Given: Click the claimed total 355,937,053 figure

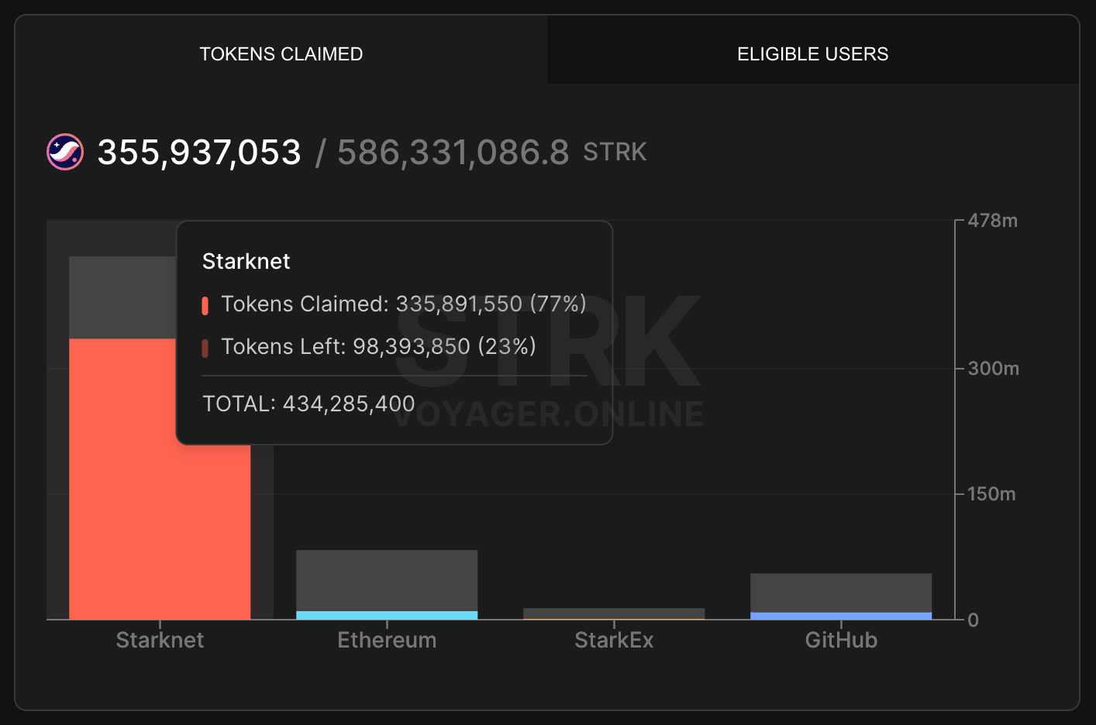Looking at the screenshot, I should 199,153.
